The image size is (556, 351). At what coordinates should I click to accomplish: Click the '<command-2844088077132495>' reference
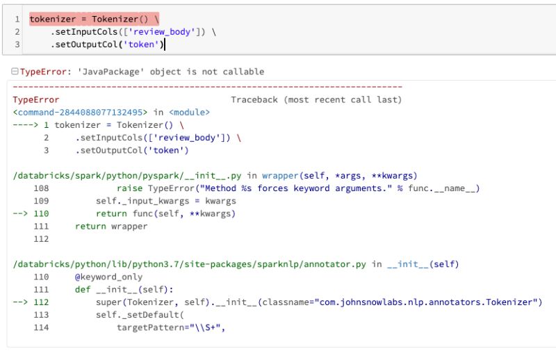click(x=80, y=113)
